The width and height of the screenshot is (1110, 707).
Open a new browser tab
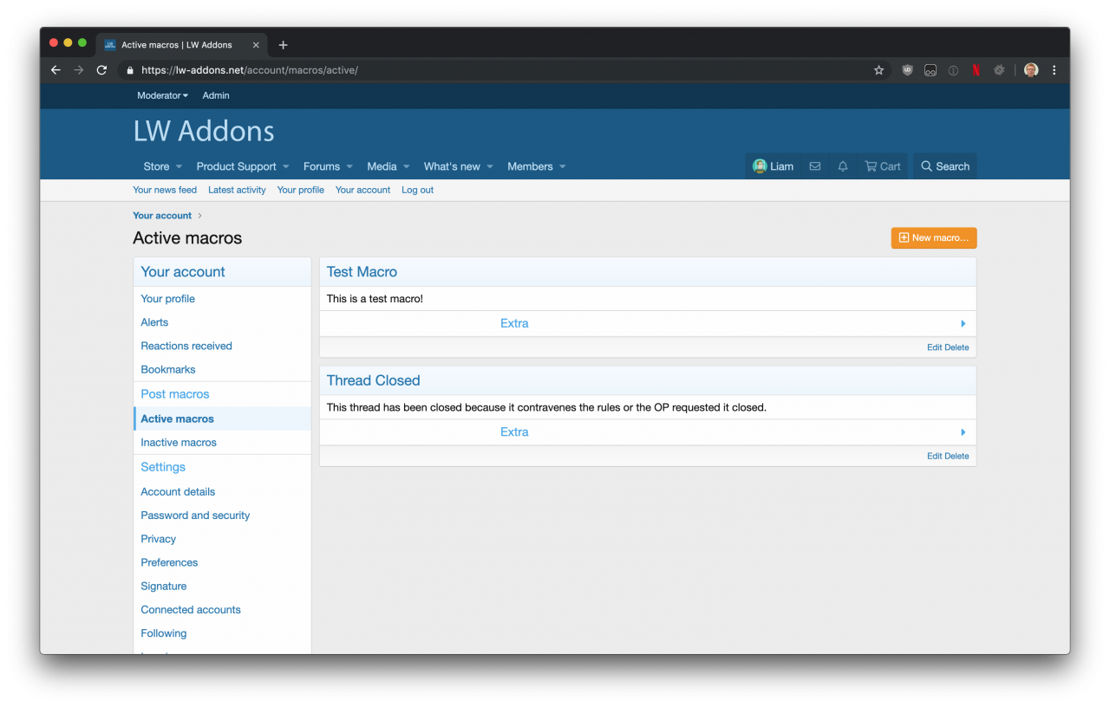[283, 45]
